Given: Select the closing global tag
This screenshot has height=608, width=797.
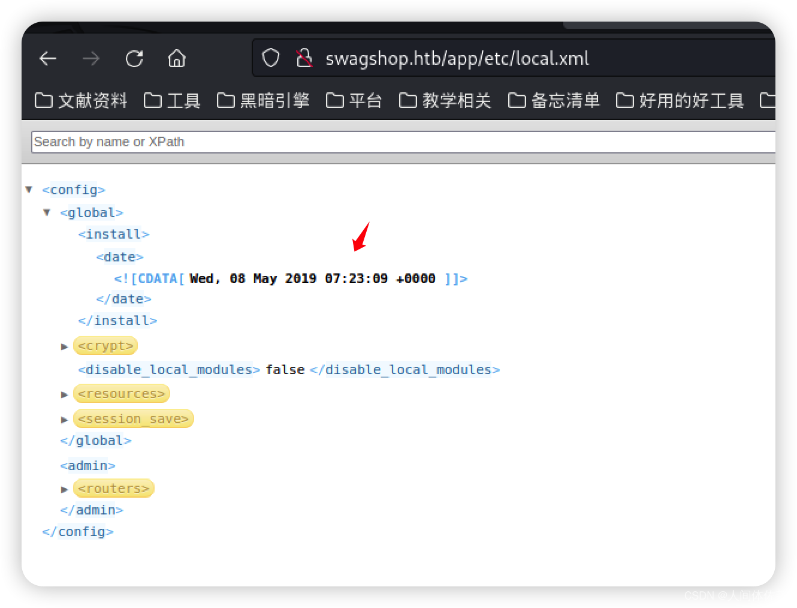Looking at the screenshot, I should (96, 440).
